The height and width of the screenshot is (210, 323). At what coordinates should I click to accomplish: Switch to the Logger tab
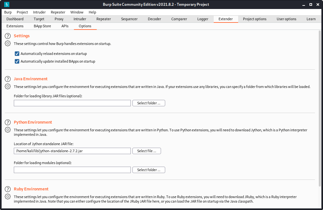pyautogui.click(x=203, y=19)
